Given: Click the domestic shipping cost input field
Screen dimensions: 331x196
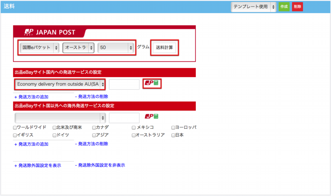Looking at the screenshot, I should 124,84.
